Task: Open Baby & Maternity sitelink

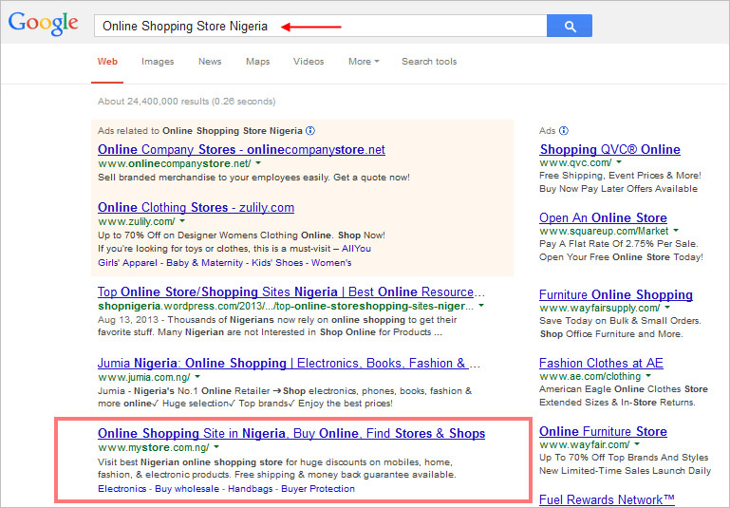Action: pyautogui.click(x=204, y=263)
